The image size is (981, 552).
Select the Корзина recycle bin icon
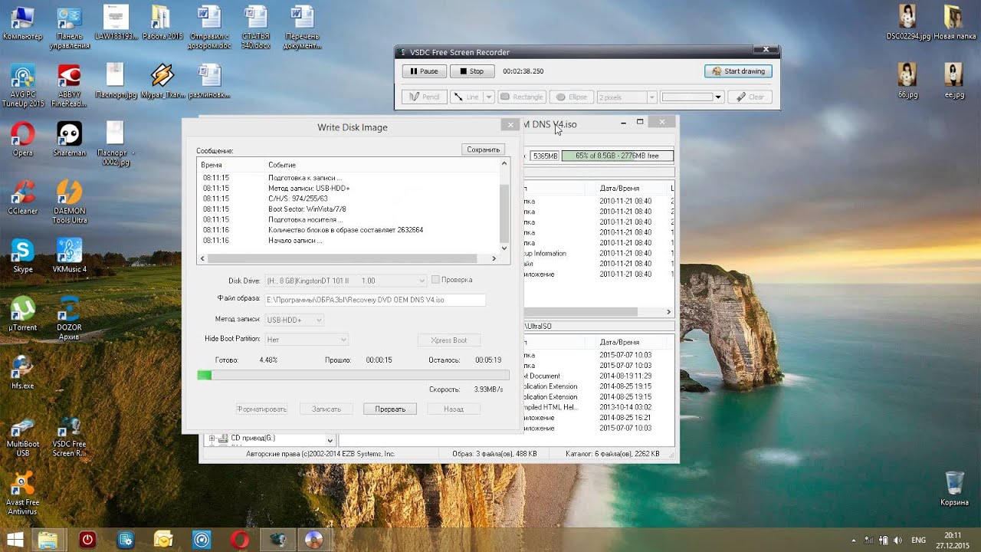pyautogui.click(x=954, y=488)
